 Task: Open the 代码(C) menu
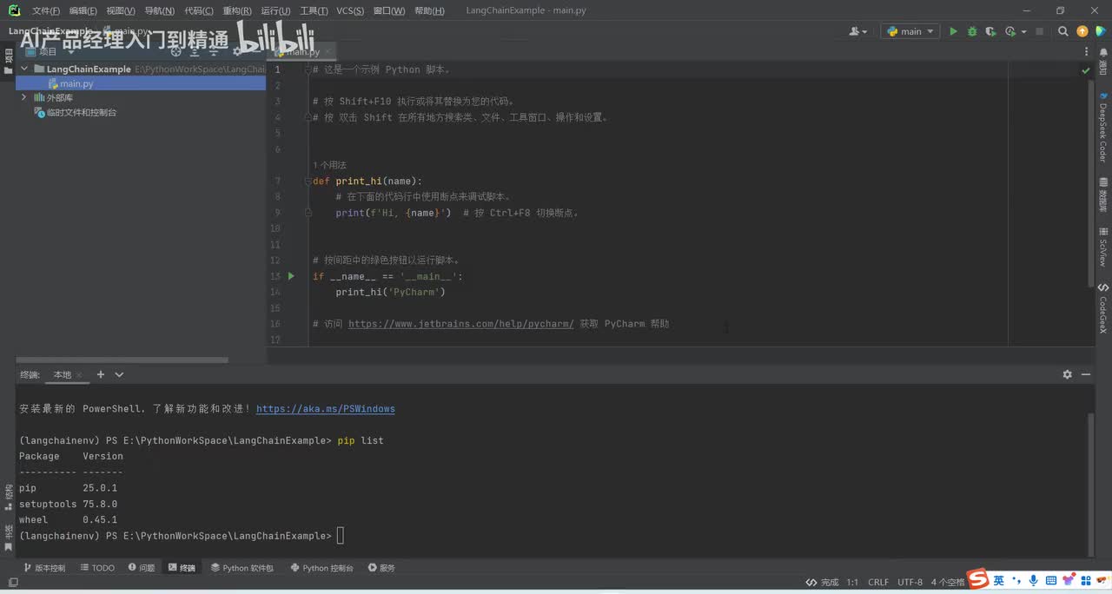pyautogui.click(x=199, y=10)
